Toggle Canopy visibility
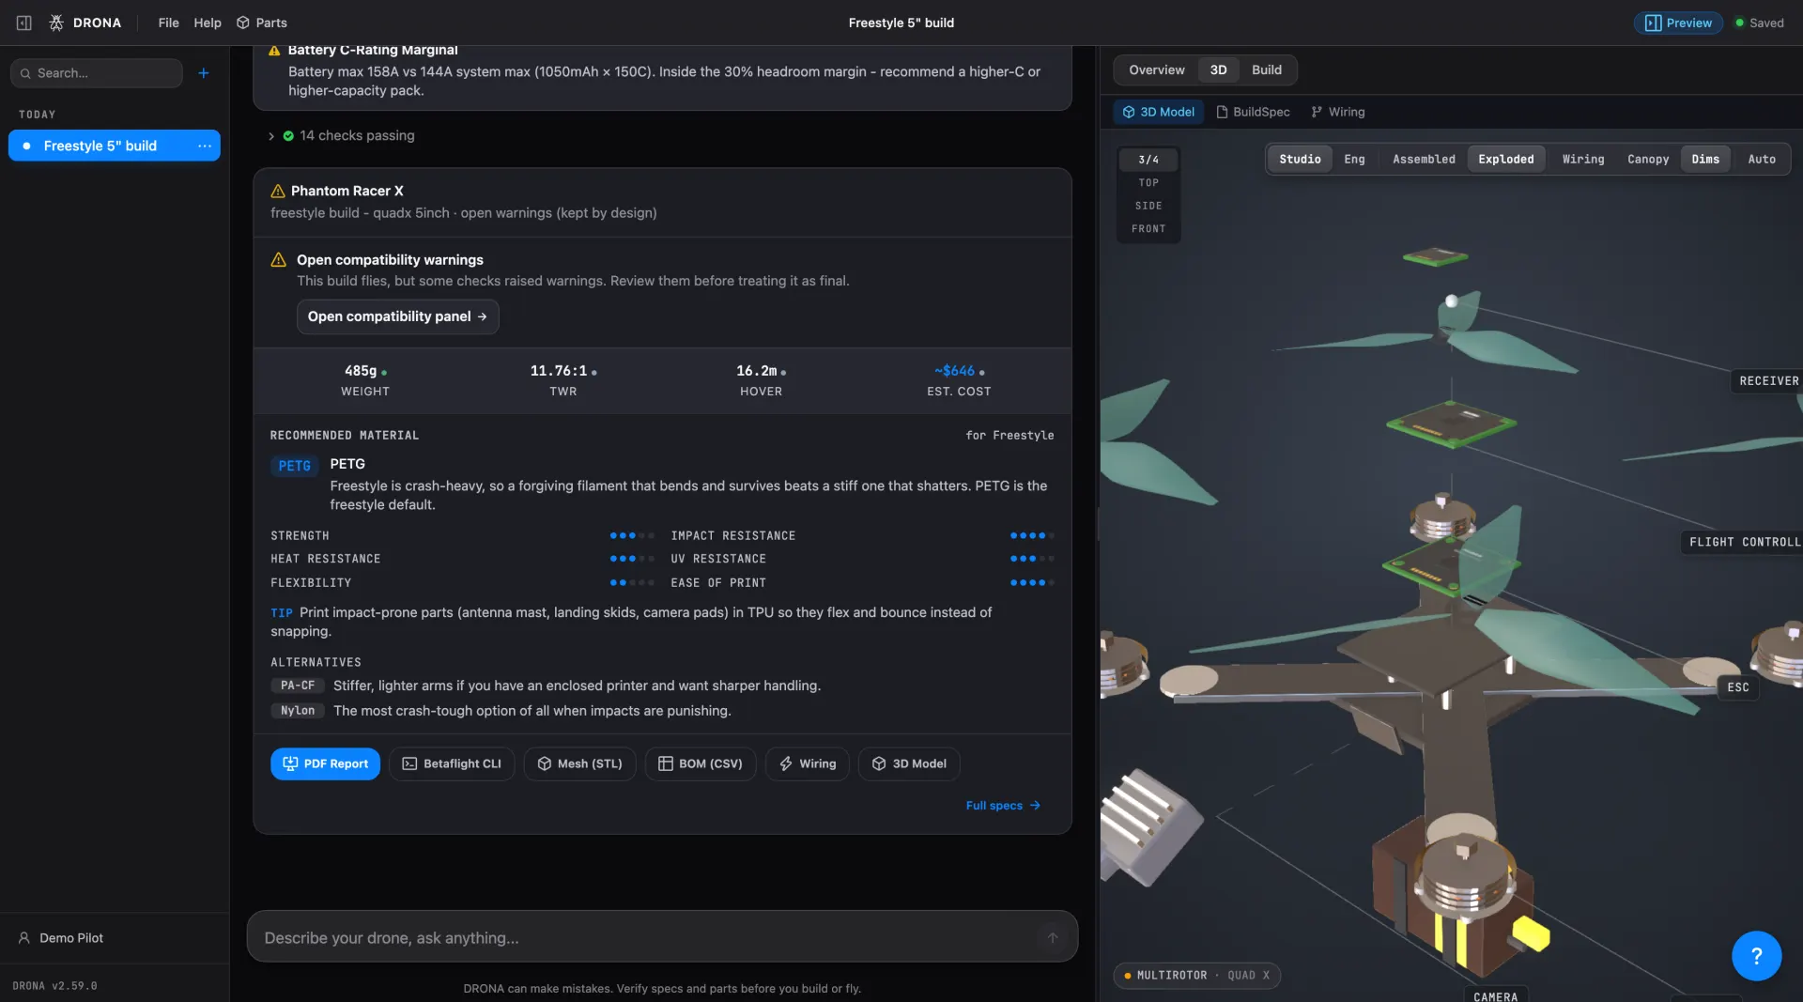Viewport: 1803px width, 1002px height. [x=1647, y=160]
